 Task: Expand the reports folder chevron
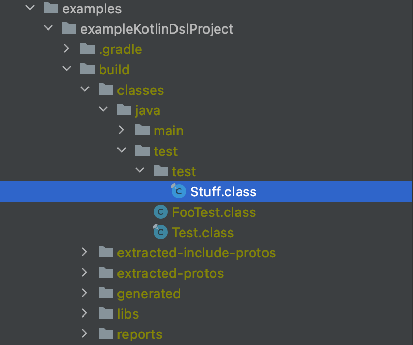pos(85,334)
